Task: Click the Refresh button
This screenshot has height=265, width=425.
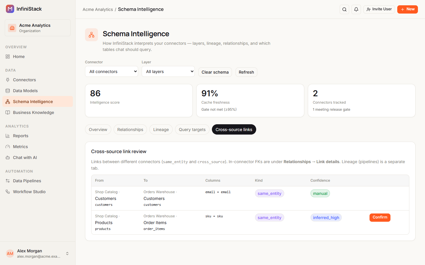Action: (246, 72)
